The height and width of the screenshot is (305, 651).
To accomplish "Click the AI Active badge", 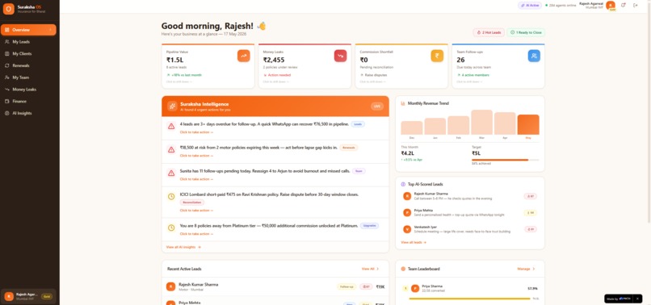I will point(530,6).
